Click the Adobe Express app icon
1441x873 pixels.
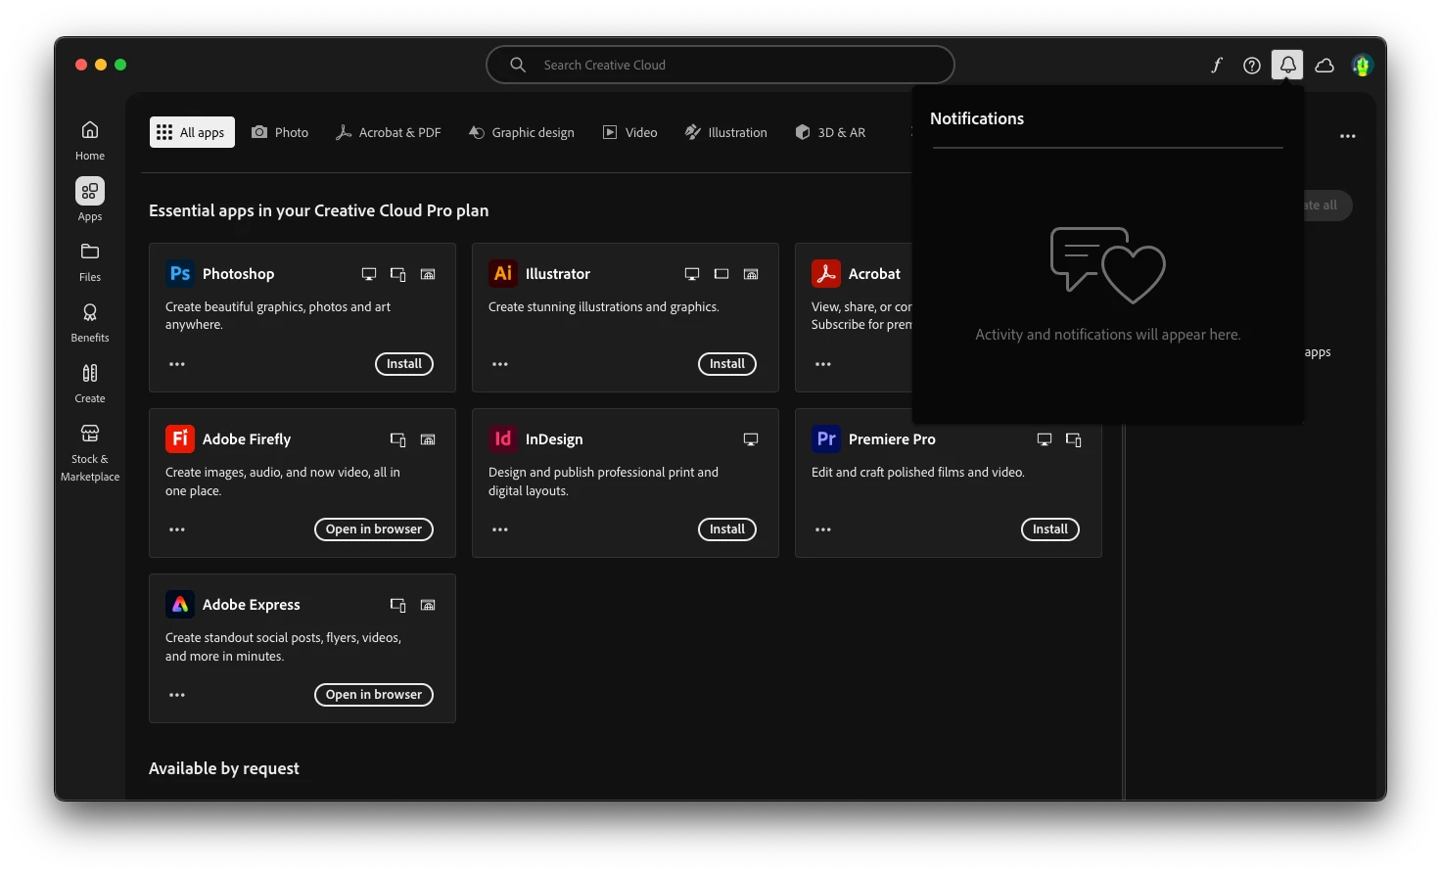click(180, 605)
